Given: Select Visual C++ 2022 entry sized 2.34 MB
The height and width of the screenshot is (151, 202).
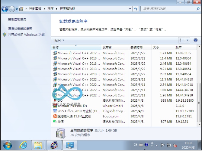Looking at the screenshot, I should (124, 85).
